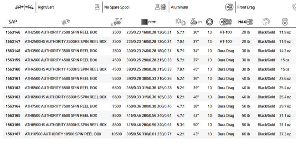Click the drag material column icon
This screenshot has width=296, height=145.
(x=226, y=22)
